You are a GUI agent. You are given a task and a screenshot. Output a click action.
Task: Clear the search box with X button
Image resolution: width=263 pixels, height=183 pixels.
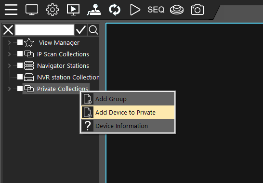[8, 30]
